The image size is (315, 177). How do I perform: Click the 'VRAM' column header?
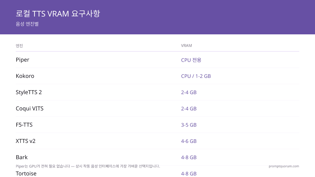click(186, 46)
